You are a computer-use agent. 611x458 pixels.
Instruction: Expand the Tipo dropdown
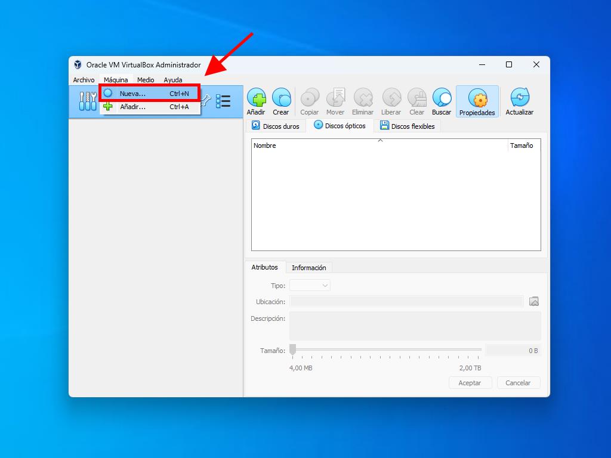[x=310, y=286]
